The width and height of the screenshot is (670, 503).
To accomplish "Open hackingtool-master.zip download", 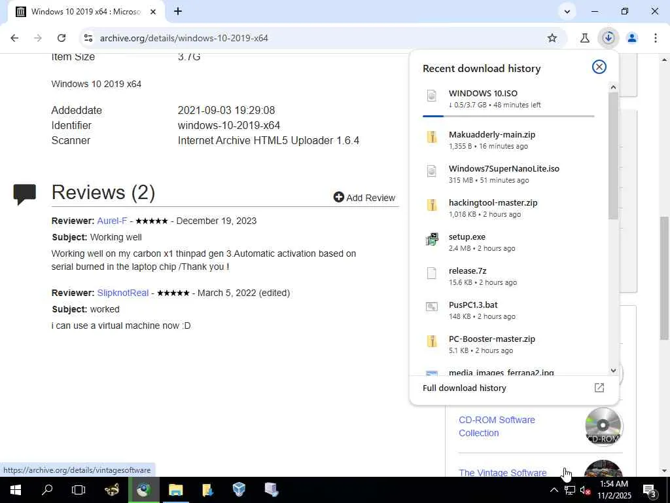I will tap(508, 208).
